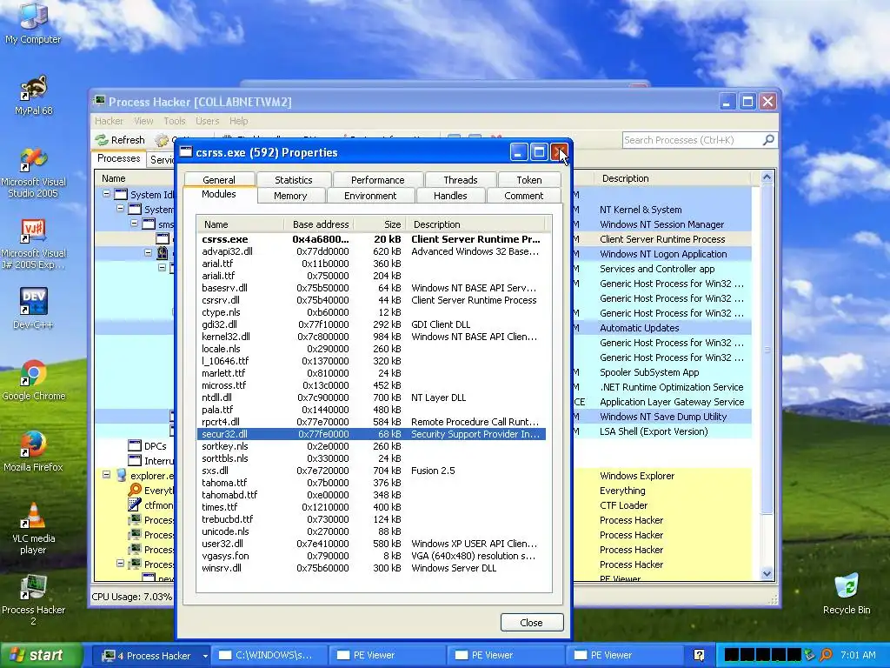Open the Handles tab
The height and width of the screenshot is (668, 890).
tap(450, 196)
